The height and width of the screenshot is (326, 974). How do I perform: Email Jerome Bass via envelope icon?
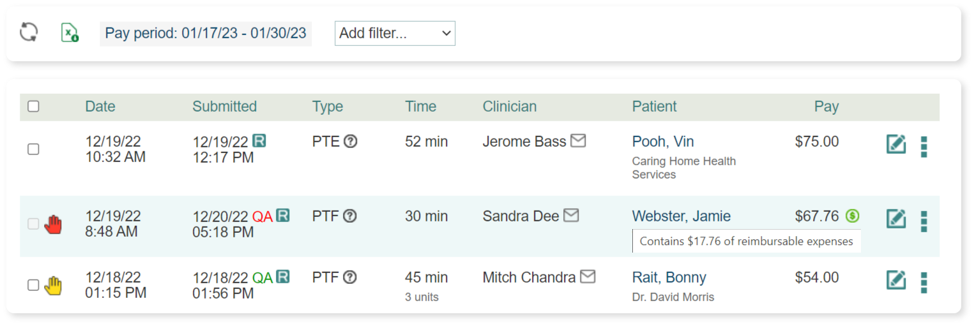click(x=578, y=141)
